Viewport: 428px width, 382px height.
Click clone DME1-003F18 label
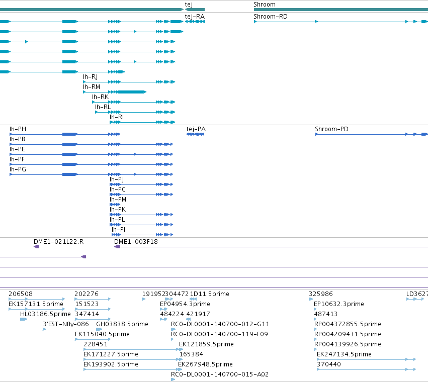pos(136,242)
